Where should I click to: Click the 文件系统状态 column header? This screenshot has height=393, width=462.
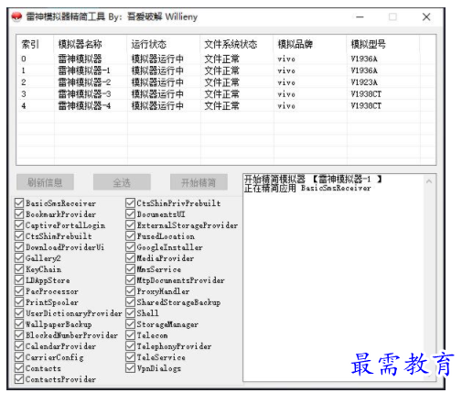[x=237, y=44]
